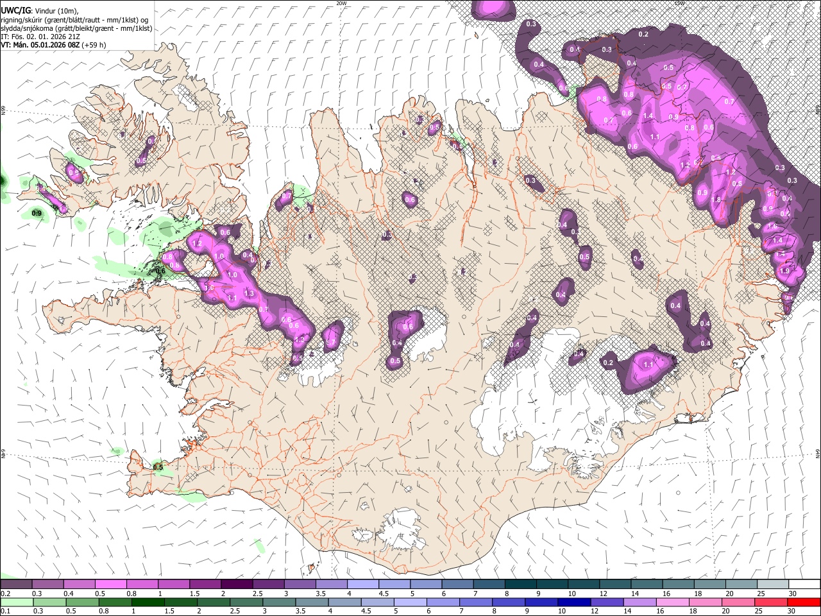This screenshot has width=821, height=616.
Task: Pick pale gray snow swatch between 25 and 30
Action: pos(773,585)
